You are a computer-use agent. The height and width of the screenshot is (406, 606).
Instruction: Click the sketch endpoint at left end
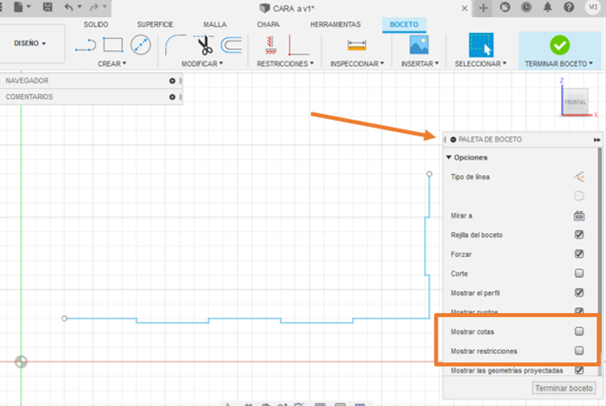click(64, 319)
